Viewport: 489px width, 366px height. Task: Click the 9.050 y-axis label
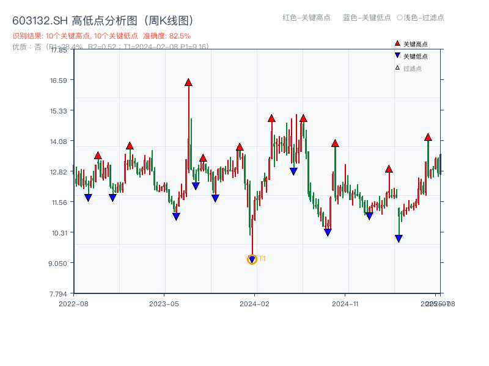(57, 264)
